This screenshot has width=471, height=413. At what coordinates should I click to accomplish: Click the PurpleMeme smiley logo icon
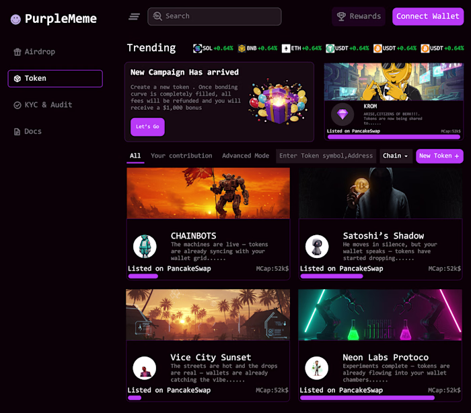point(15,20)
